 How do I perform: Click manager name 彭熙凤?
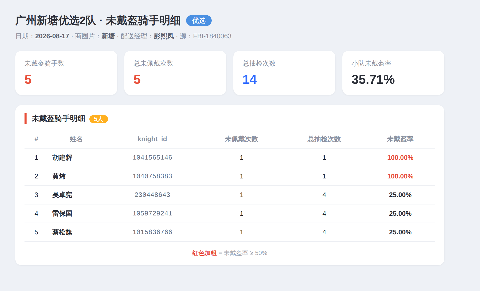click(x=164, y=36)
